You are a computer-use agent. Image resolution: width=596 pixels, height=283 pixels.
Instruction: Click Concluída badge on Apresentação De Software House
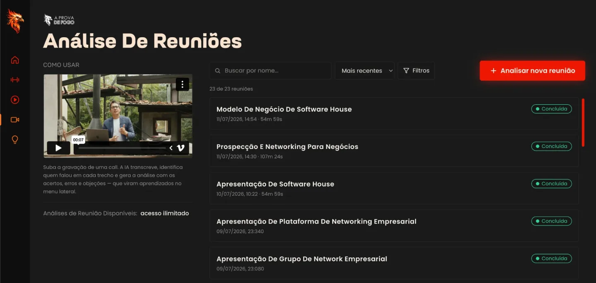click(x=551, y=183)
